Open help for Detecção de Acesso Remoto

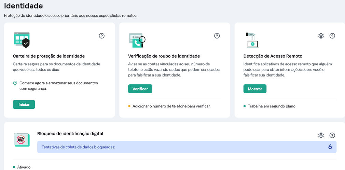click(332, 36)
